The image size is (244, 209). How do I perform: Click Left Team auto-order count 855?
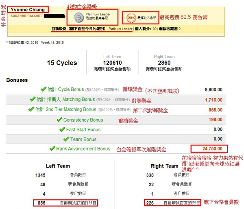point(41,203)
